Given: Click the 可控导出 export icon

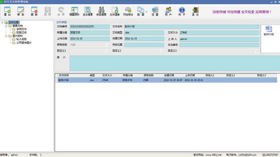Looking at the screenshot, I should pyautogui.click(x=128, y=11).
